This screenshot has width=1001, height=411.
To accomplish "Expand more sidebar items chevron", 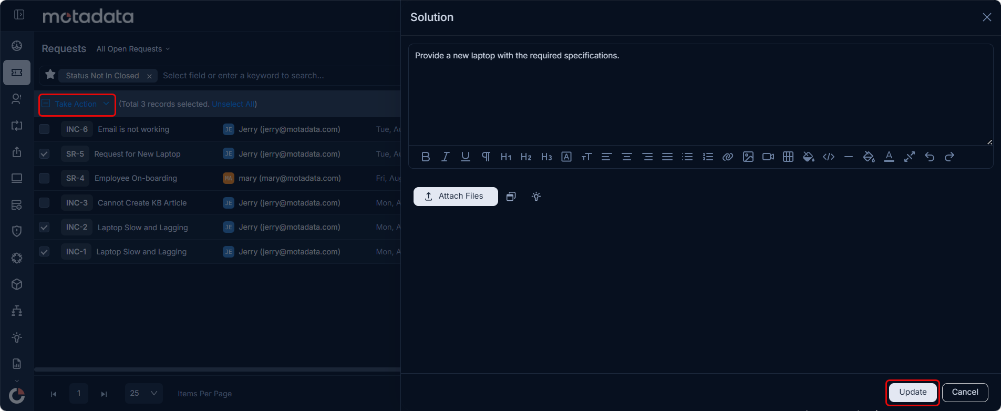I will click(17, 381).
